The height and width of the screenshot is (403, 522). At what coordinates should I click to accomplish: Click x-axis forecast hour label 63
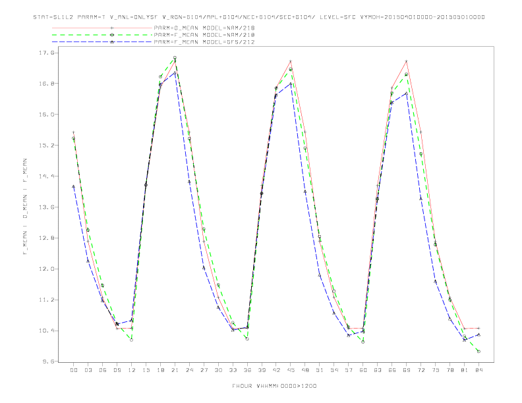click(378, 370)
